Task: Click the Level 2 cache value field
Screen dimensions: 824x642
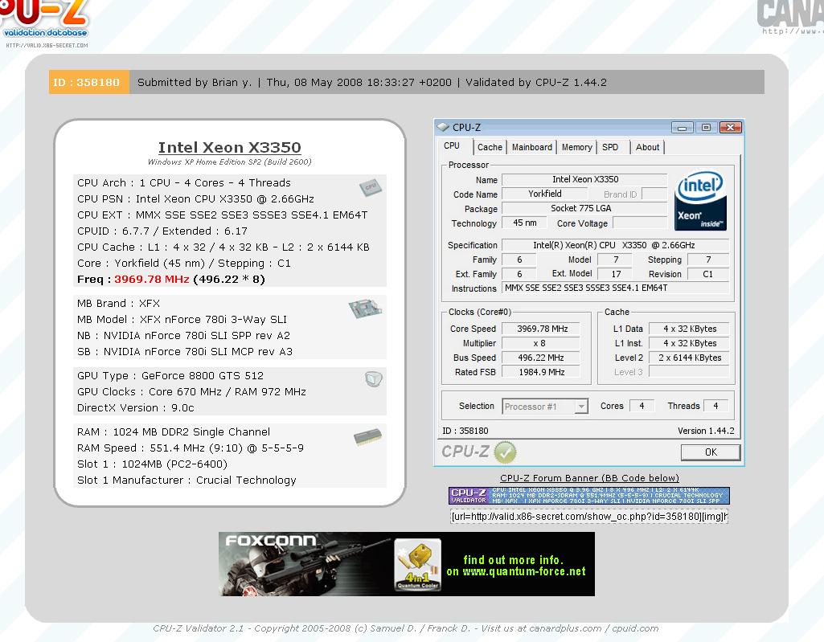Action: pos(689,358)
